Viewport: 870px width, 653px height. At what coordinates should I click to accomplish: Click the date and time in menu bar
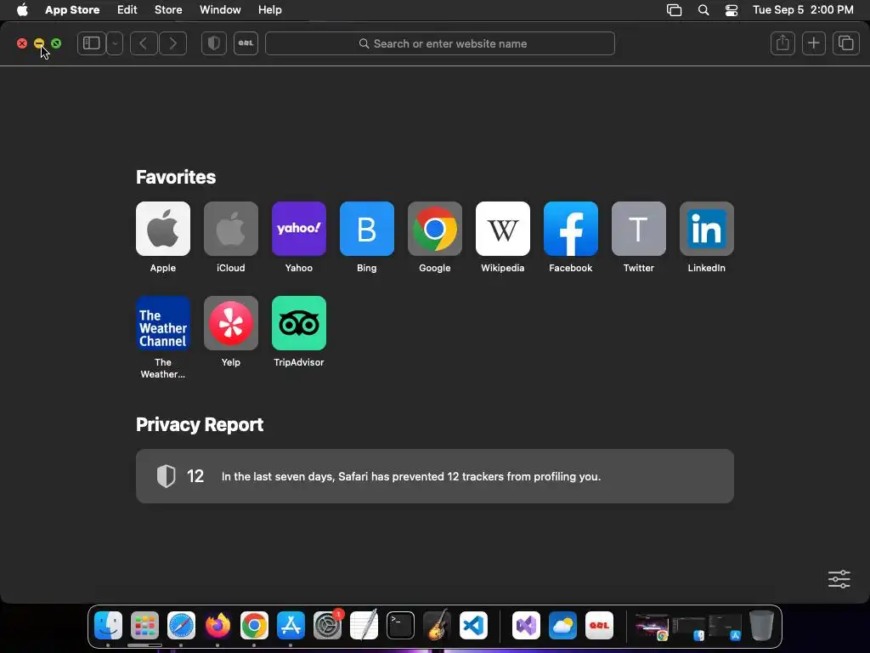[803, 10]
